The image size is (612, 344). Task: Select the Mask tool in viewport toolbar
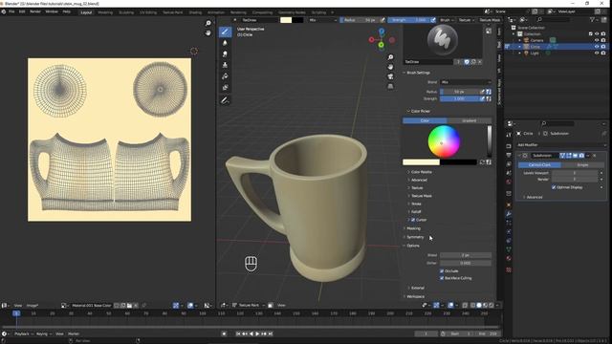point(225,88)
